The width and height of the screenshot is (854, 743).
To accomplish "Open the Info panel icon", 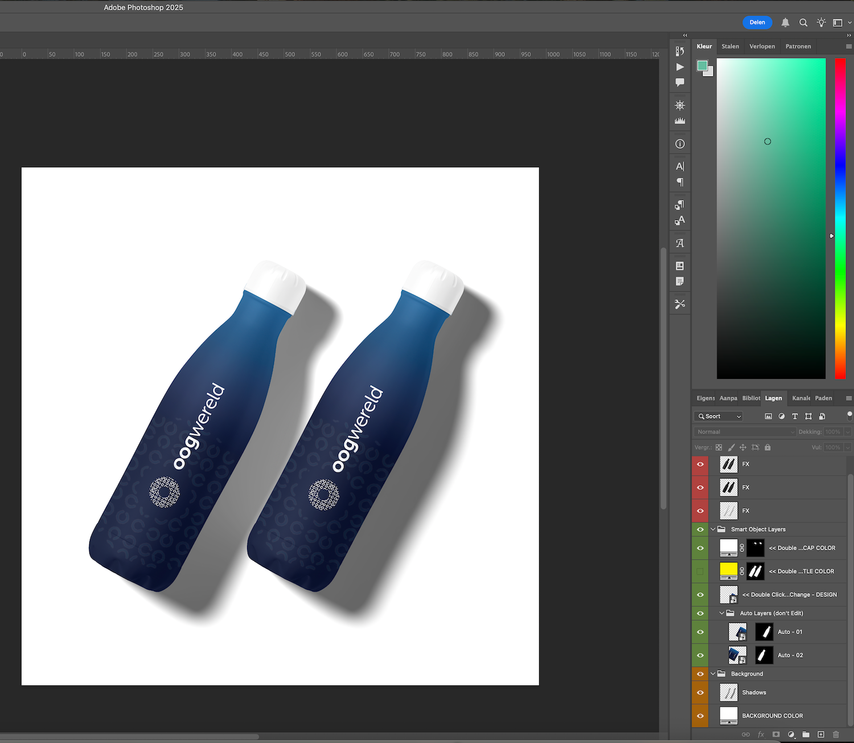I will coord(680,144).
